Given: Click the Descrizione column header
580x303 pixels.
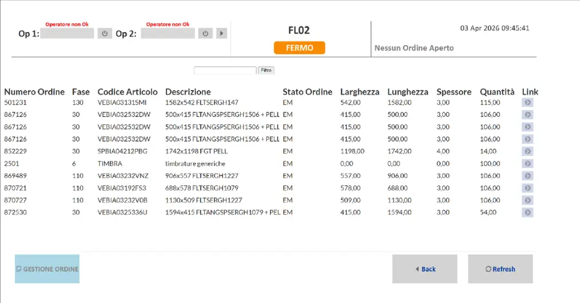Looking at the screenshot, I should click(188, 92).
